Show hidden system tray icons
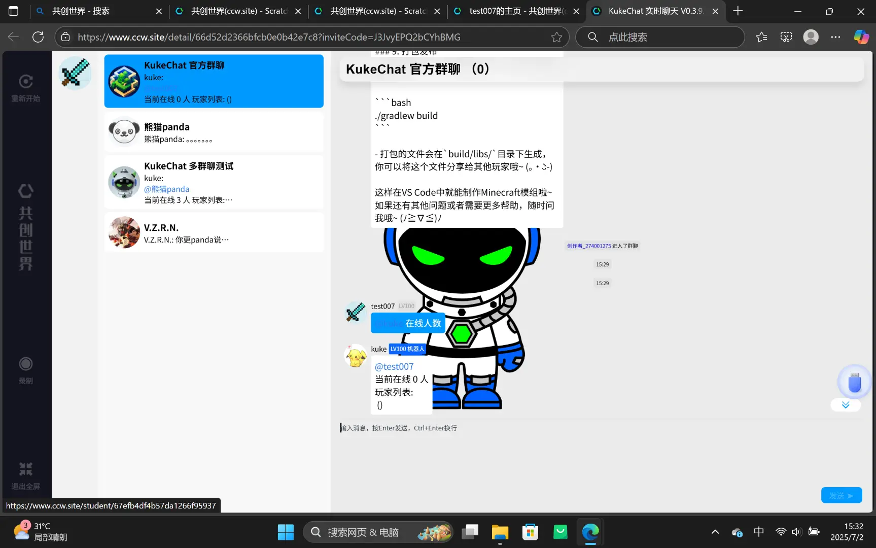 715,532
